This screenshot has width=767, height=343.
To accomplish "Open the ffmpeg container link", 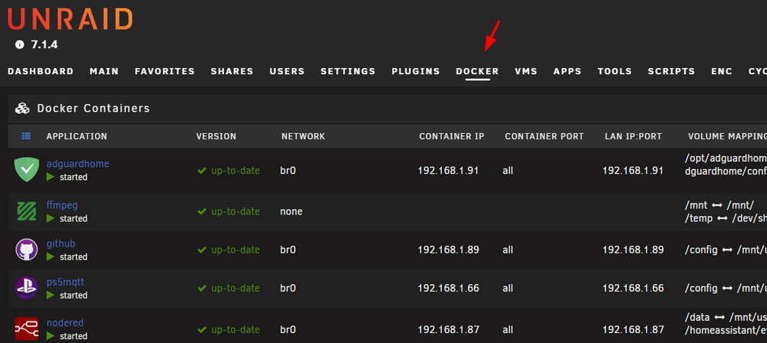I will tap(62, 204).
